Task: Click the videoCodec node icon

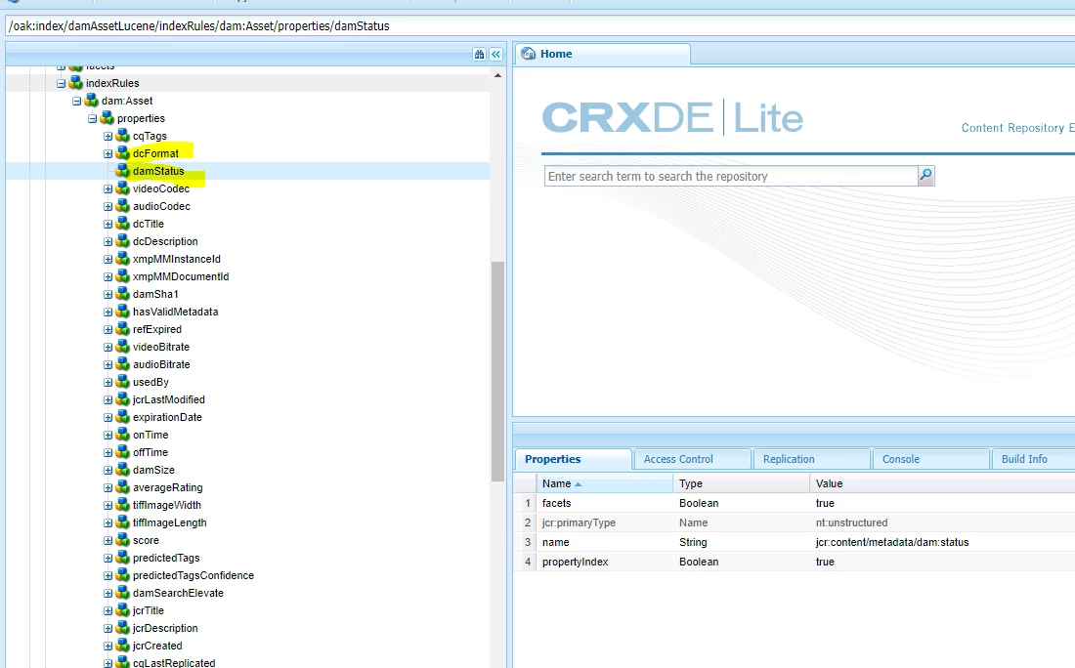Action: click(x=123, y=188)
